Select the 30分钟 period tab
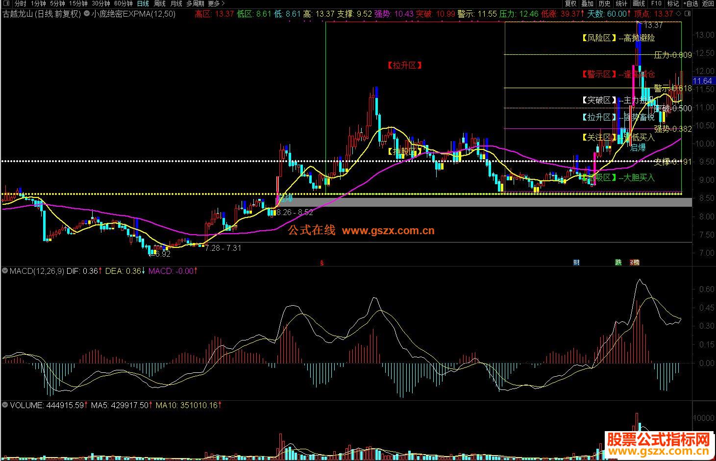The image size is (716, 461). (101, 3)
